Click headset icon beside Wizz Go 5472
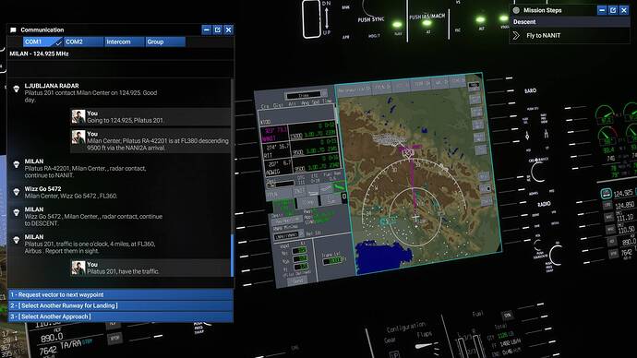The height and width of the screenshot is (358, 637). [17, 192]
